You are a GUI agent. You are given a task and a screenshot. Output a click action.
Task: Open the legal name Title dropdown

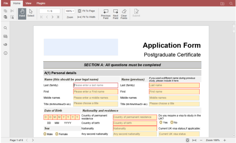pos(95,104)
